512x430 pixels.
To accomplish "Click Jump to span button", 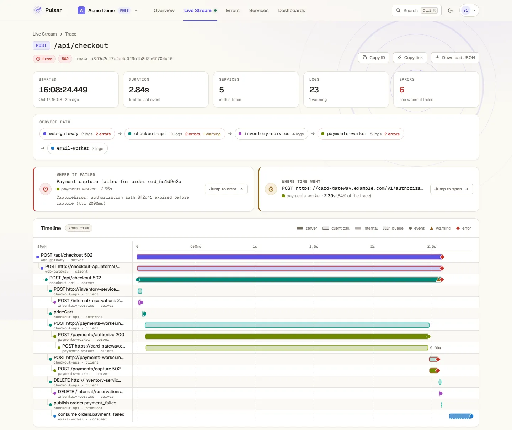I will point(452,189).
